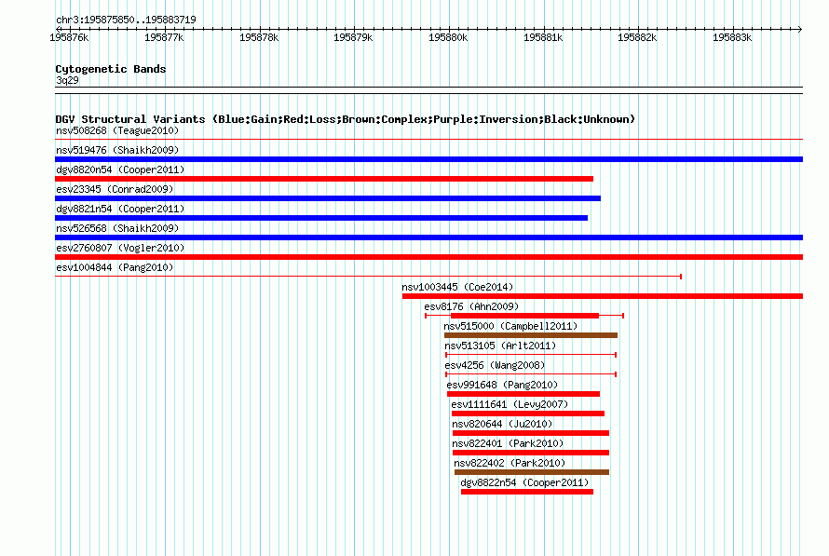Open the esv1111641 (Levy2007) label
This screenshot has height=556, width=829.
pyautogui.click(x=510, y=404)
